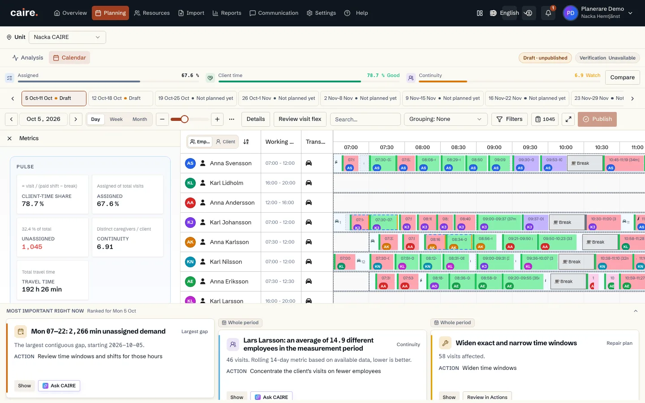The image size is (645, 403).
Task: Click the KJ avatar for Karl Johansson
Action: [190, 222]
